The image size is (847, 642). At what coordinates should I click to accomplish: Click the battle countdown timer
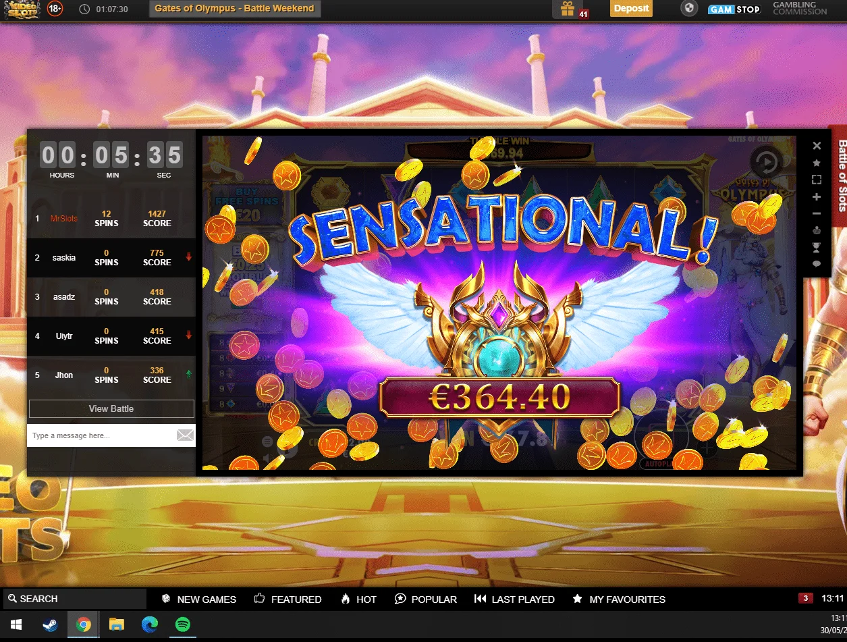[x=111, y=156]
